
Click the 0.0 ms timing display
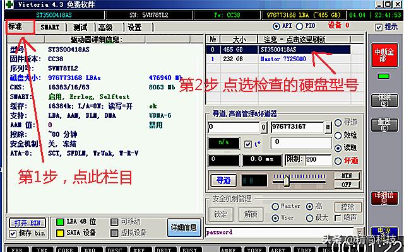[x=262, y=160]
